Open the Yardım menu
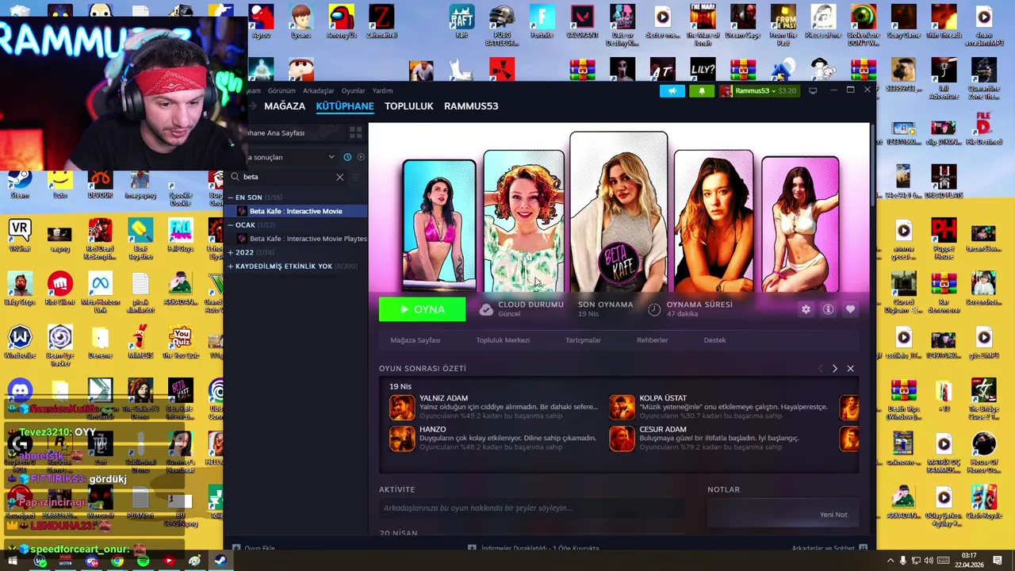1015x571 pixels. coord(383,91)
